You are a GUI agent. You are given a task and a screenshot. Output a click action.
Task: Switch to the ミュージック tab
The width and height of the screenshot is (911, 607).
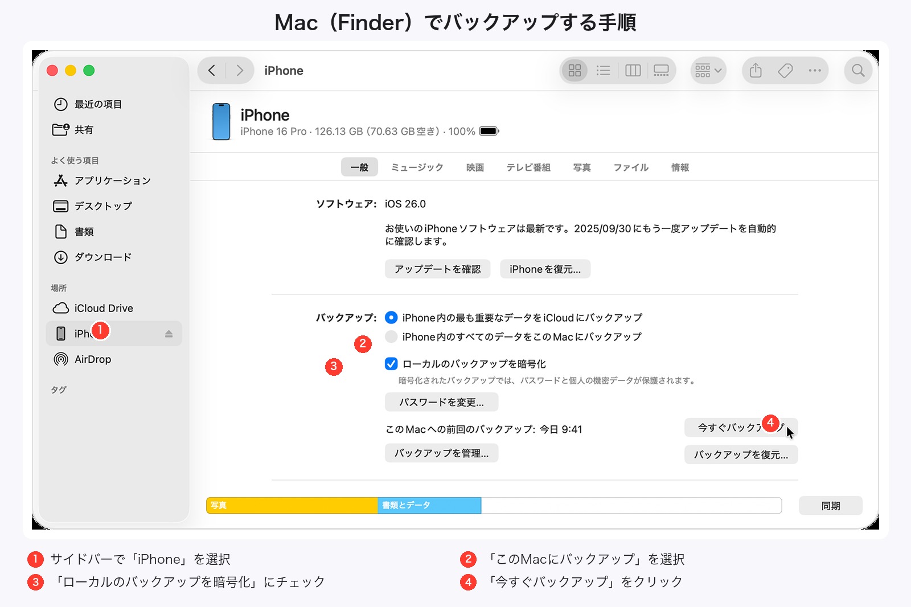417,167
